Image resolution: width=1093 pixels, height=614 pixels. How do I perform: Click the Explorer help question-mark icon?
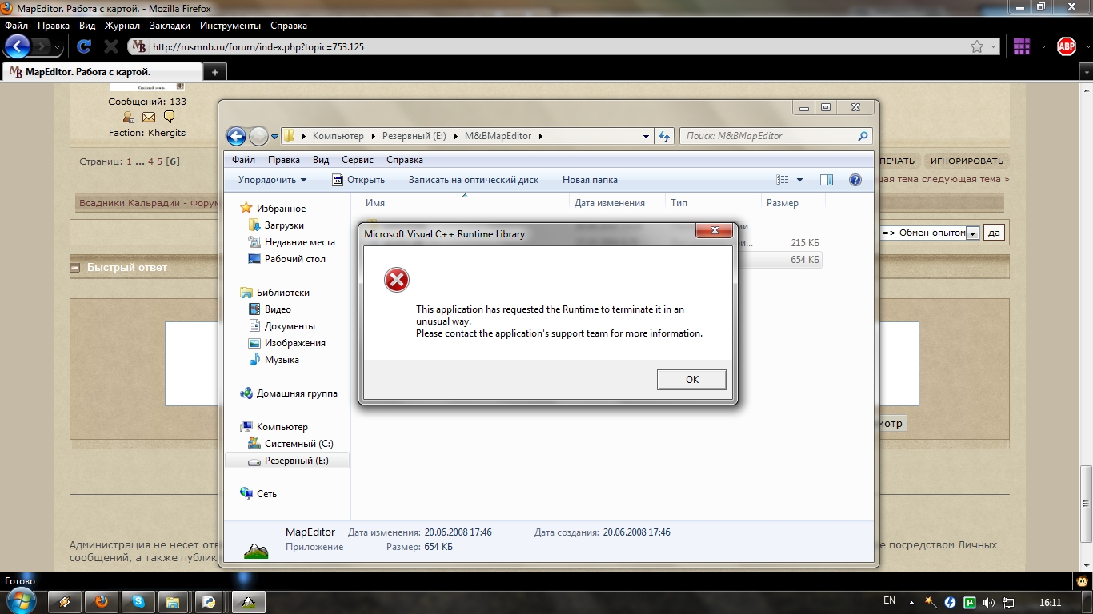pyautogui.click(x=855, y=180)
